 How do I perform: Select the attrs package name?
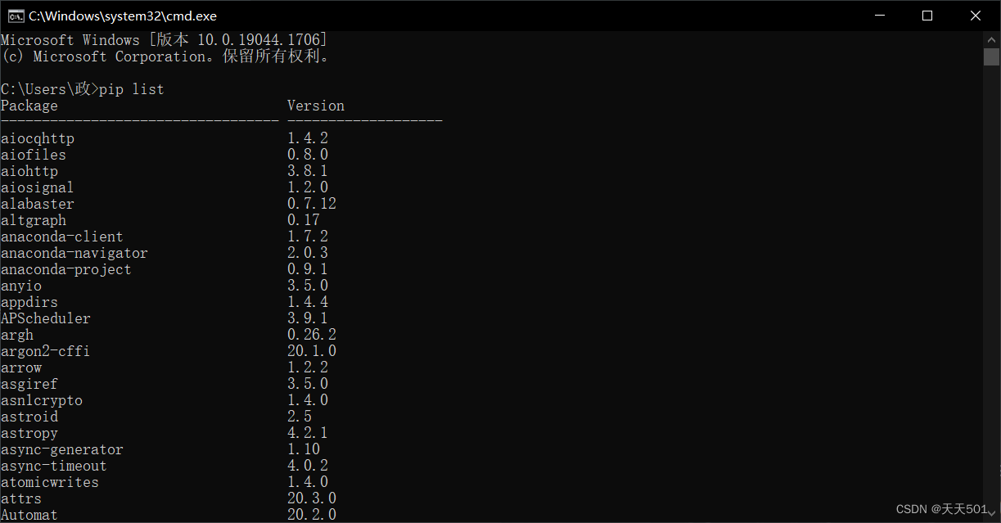(x=21, y=498)
